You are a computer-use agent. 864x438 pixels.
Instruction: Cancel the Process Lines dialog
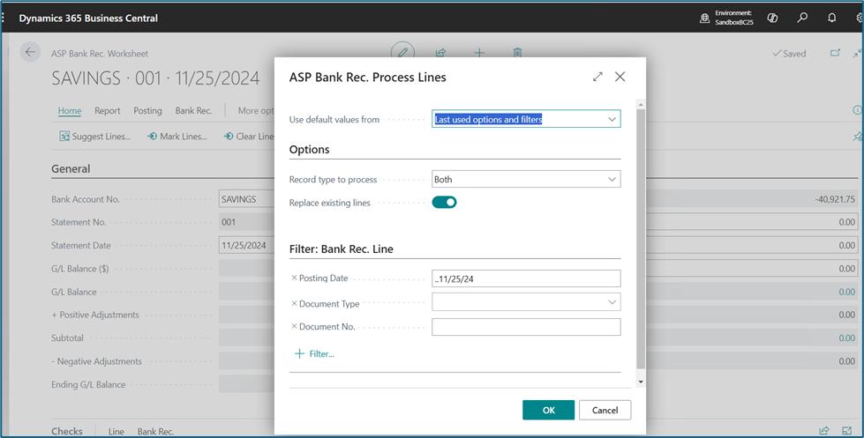pos(605,410)
